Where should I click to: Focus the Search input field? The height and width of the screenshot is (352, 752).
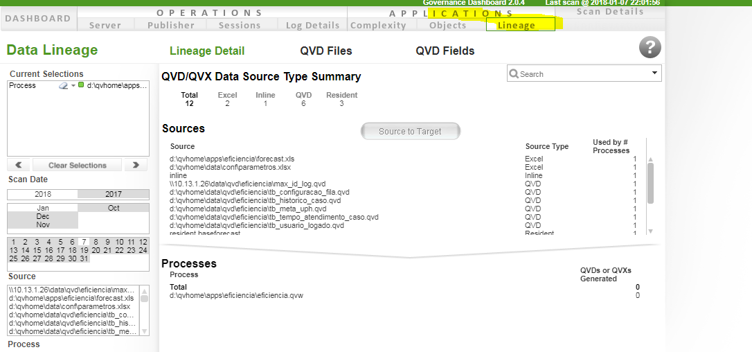point(583,73)
